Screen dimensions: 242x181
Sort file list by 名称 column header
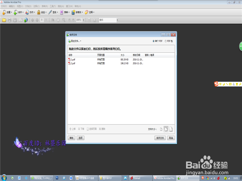point(82,55)
